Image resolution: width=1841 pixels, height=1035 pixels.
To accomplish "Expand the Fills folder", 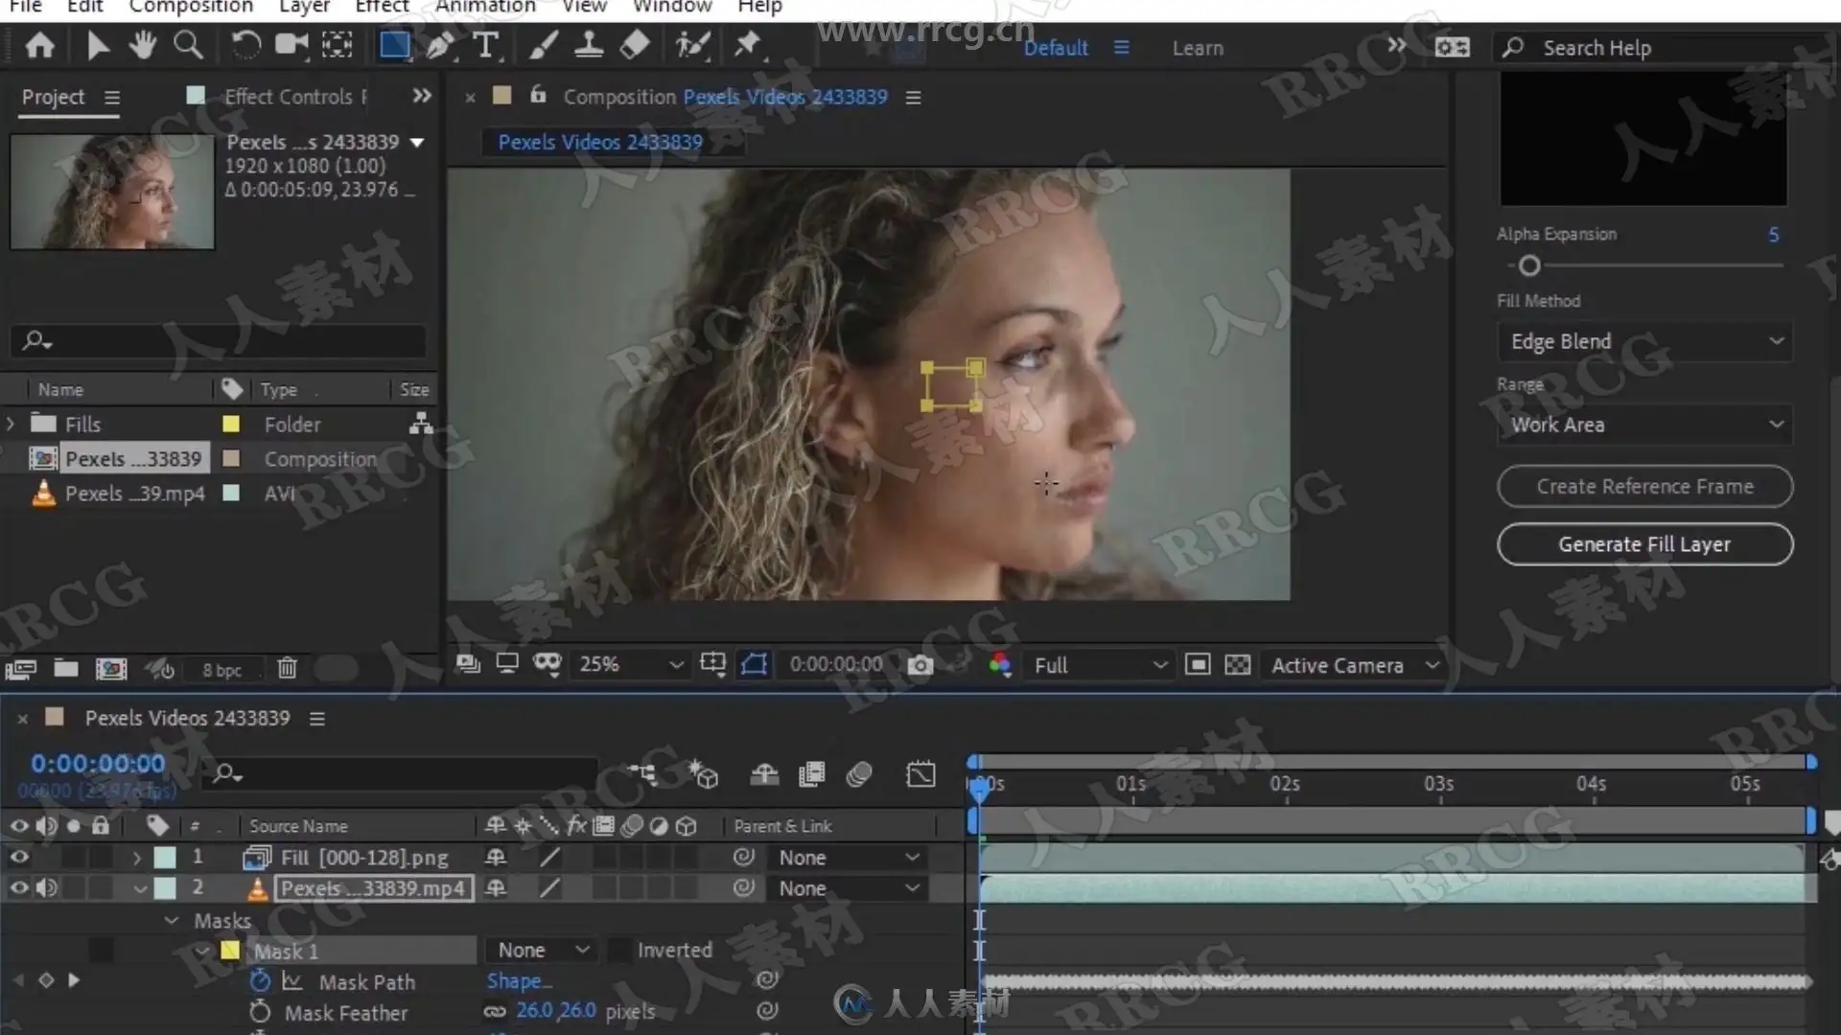I will [x=11, y=424].
